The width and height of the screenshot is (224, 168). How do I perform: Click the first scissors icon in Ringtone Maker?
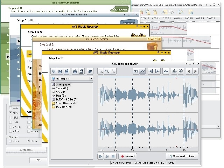[x=174, y=71]
